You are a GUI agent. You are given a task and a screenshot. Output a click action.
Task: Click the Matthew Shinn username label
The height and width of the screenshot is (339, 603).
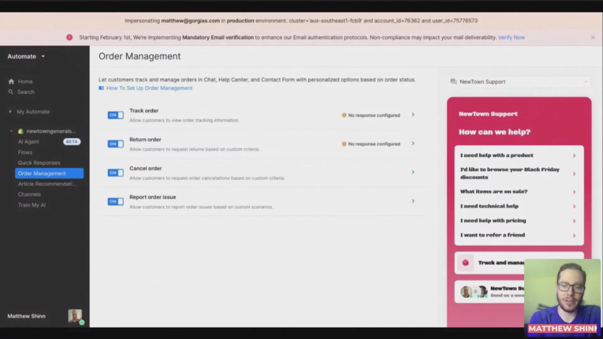pyautogui.click(x=26, y=316)
